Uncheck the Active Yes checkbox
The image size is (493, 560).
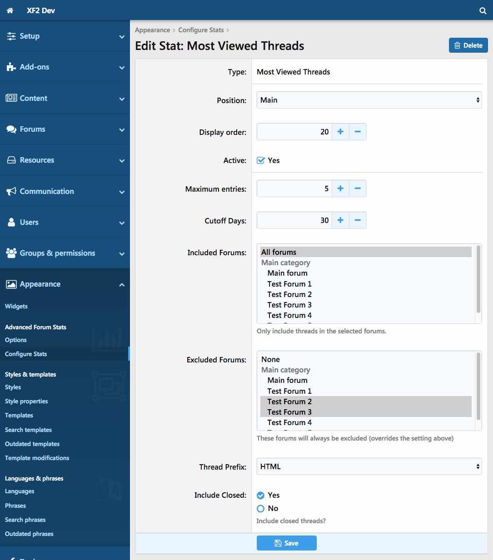click(261, 160)
